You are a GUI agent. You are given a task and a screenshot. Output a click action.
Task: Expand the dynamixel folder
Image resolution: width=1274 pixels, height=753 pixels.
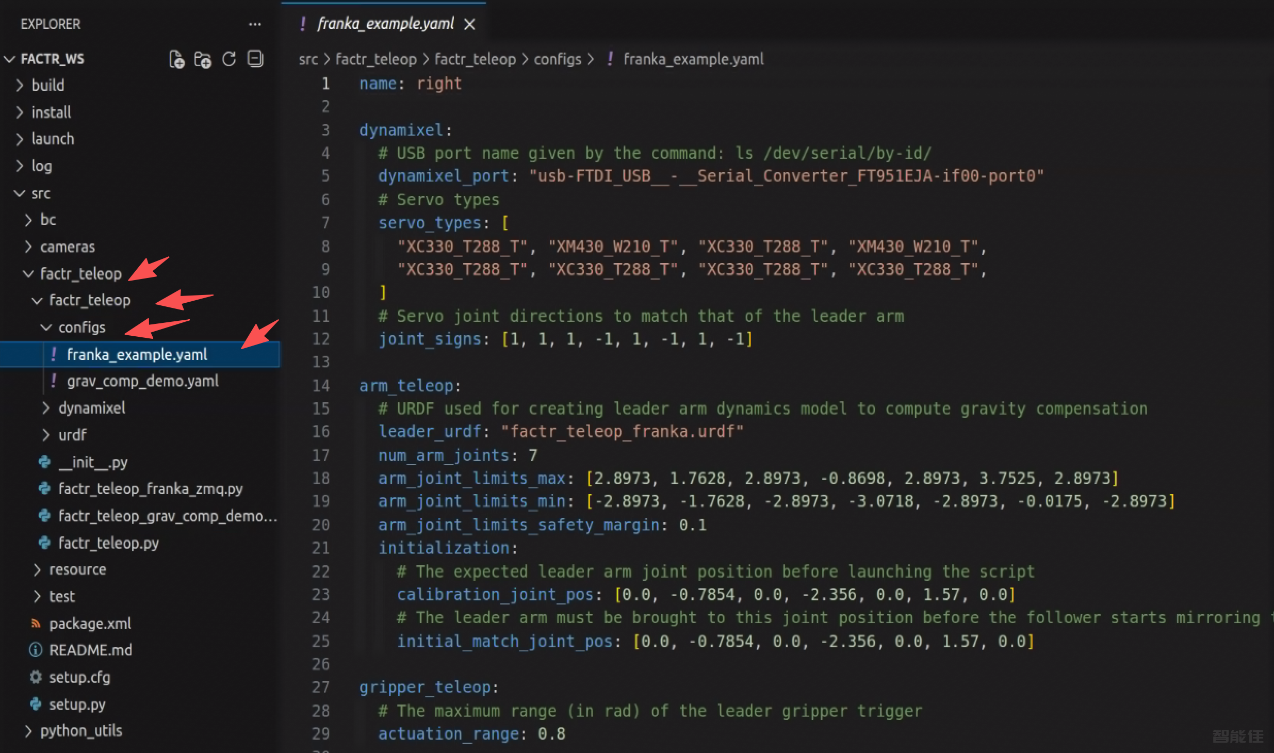91,408
